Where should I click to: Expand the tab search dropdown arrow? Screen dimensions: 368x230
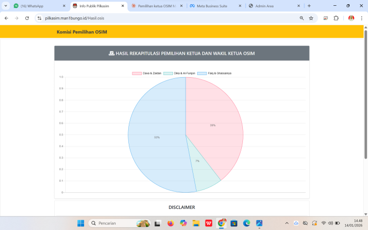(6, 6)
